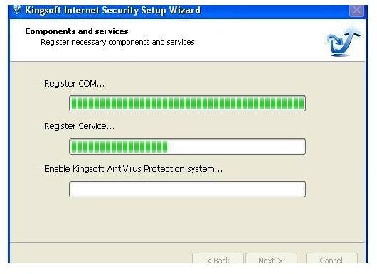Close the Kingsoft Setup Wizard window
The height and width of the screenshot is (274, 377).
(356, 11)
